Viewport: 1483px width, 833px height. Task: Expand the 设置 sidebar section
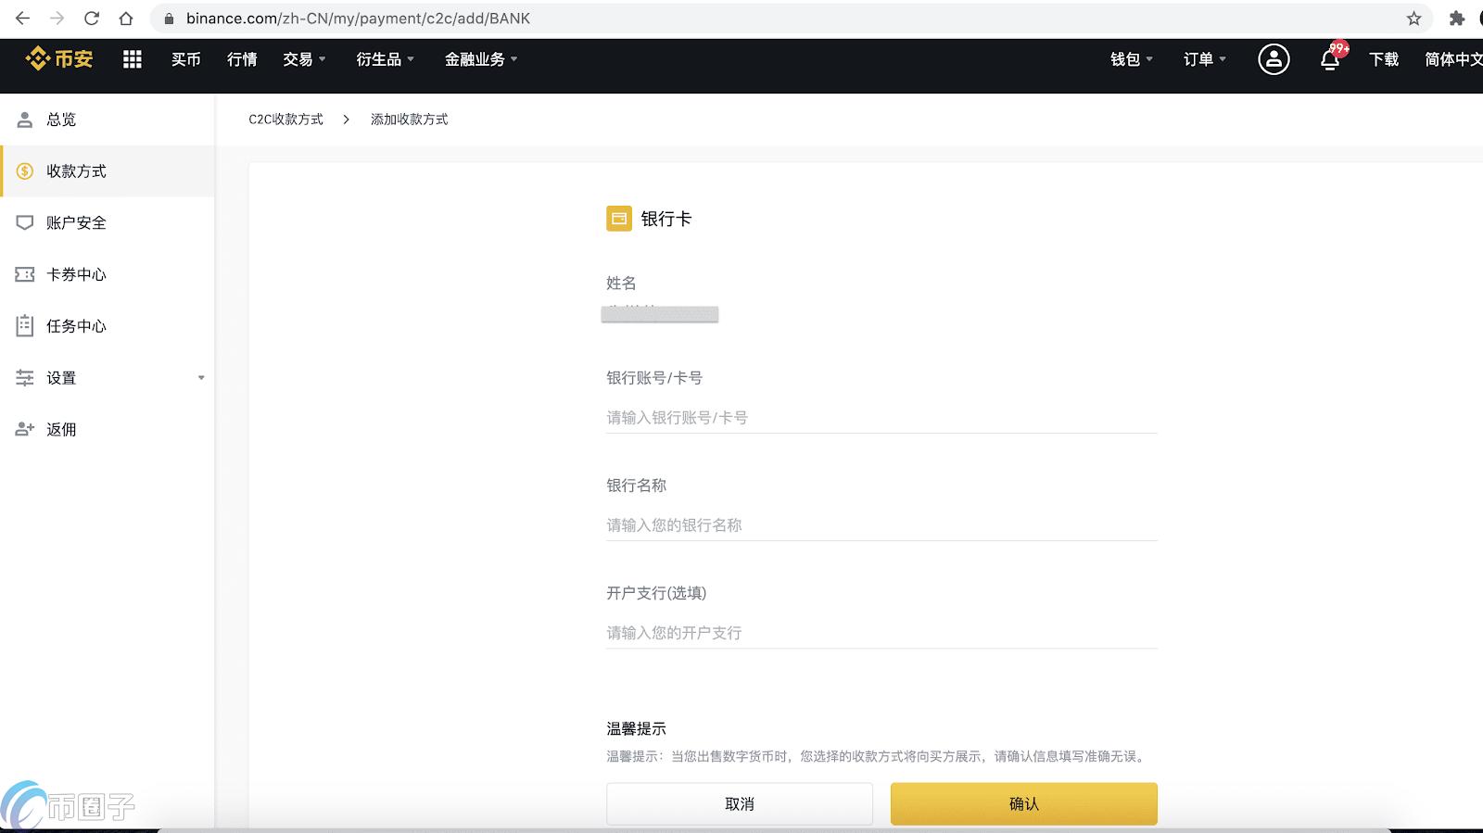point(108,378)
